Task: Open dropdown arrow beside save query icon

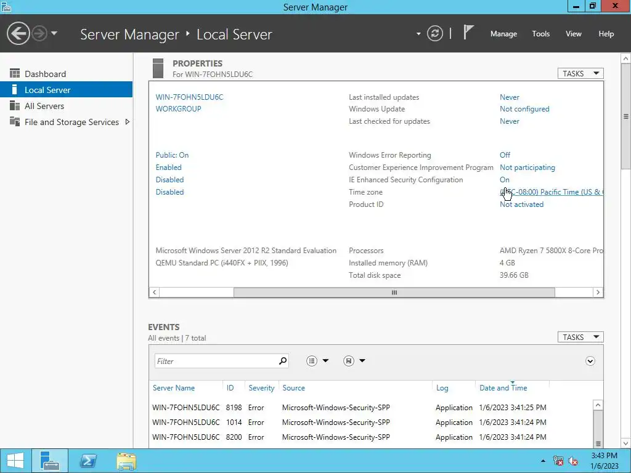Action: click(362, 361)
